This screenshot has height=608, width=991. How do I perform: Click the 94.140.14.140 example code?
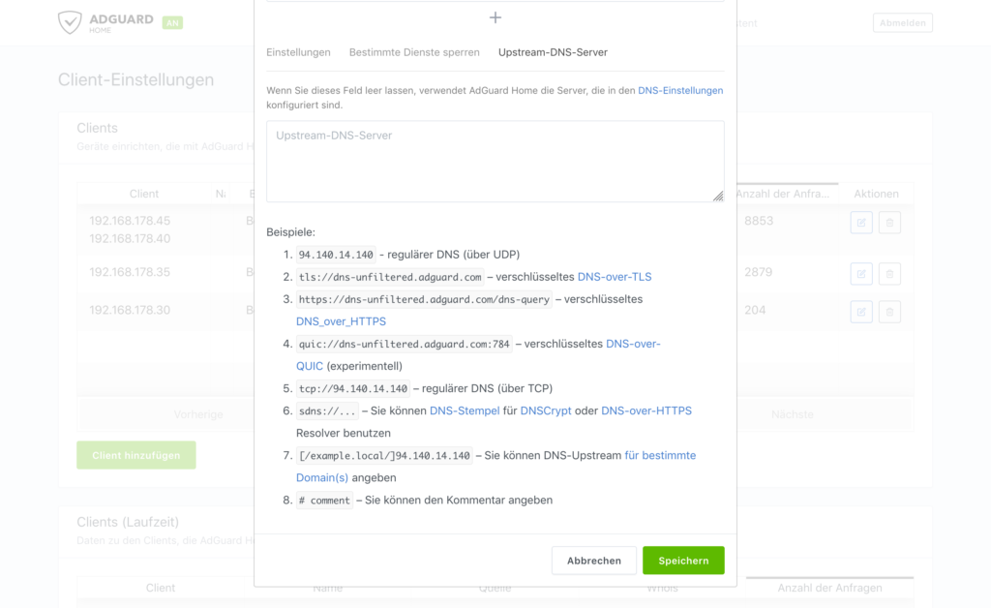(x=336, y=255)
